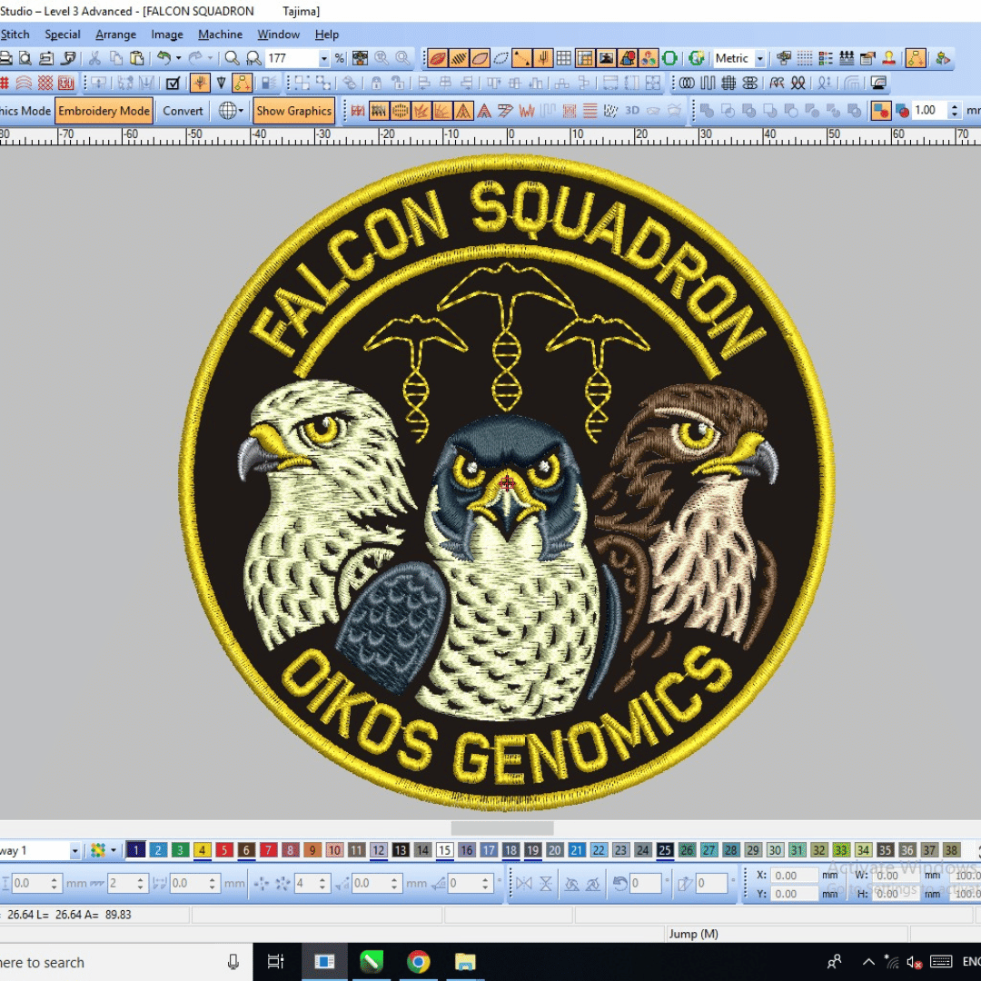This screenshot has height=981, width=981.
Task: Toggle the TrueView striped leaf icon
Action: point(459,58)
